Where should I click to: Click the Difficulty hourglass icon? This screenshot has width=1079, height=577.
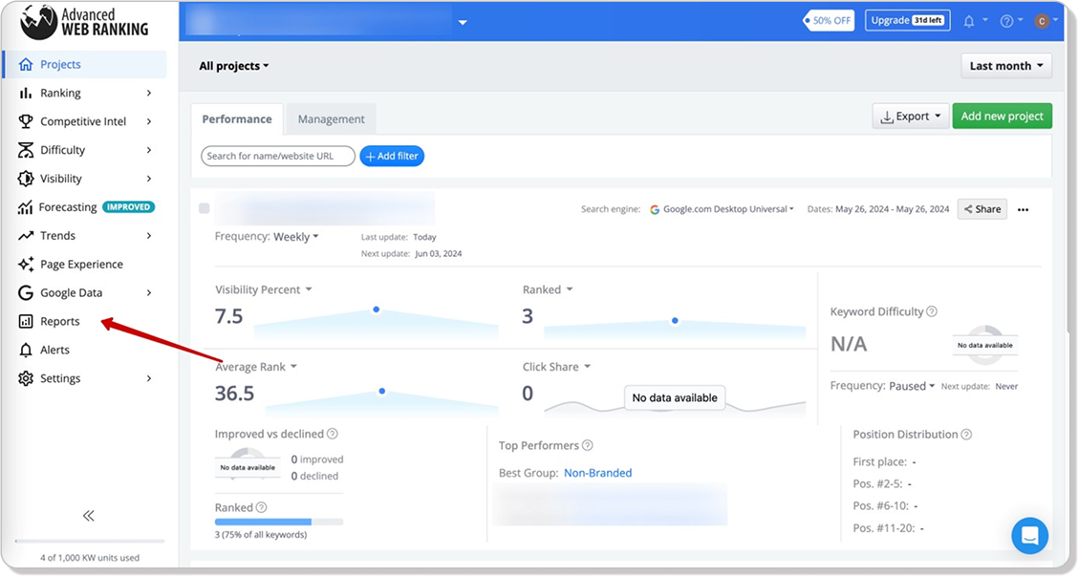[26, 150]
